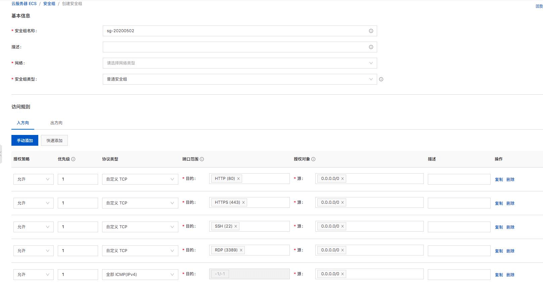Open the 安全组类型 dropdown showing 普通安全组

(240, 79)
